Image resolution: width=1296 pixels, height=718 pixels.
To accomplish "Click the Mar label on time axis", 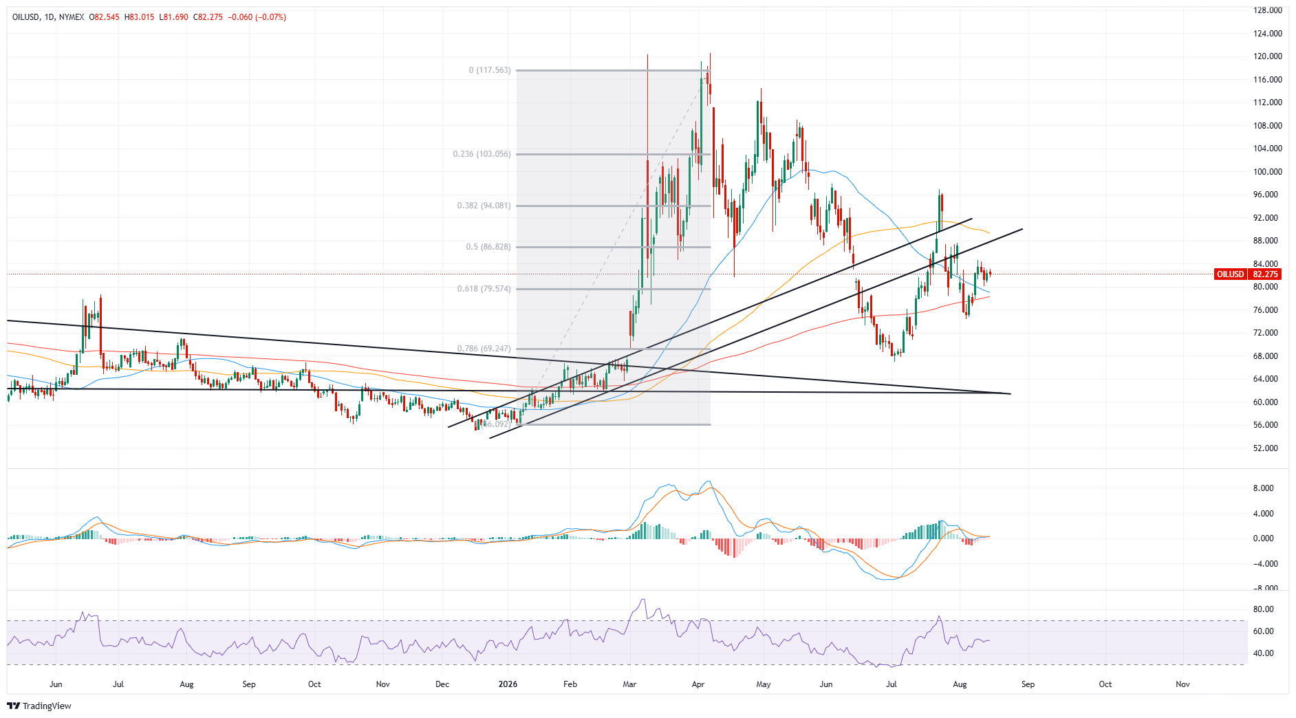I will click(x=629, y=684).
